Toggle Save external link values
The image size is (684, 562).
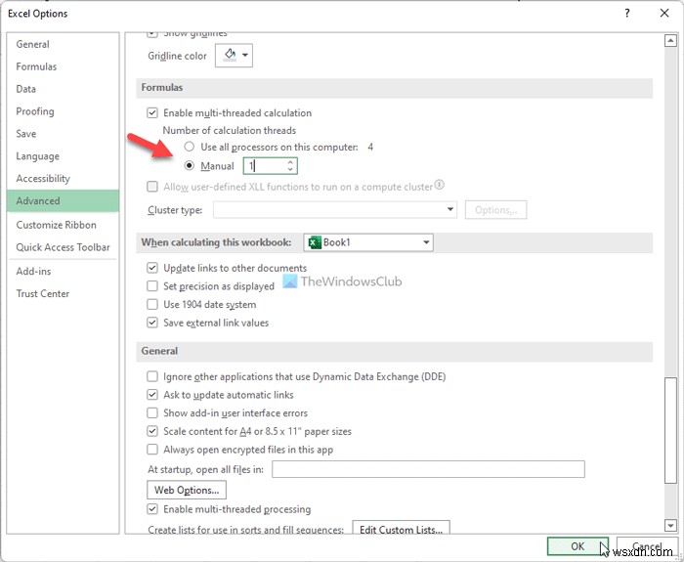pyautogui.click(x=151, y=323)
